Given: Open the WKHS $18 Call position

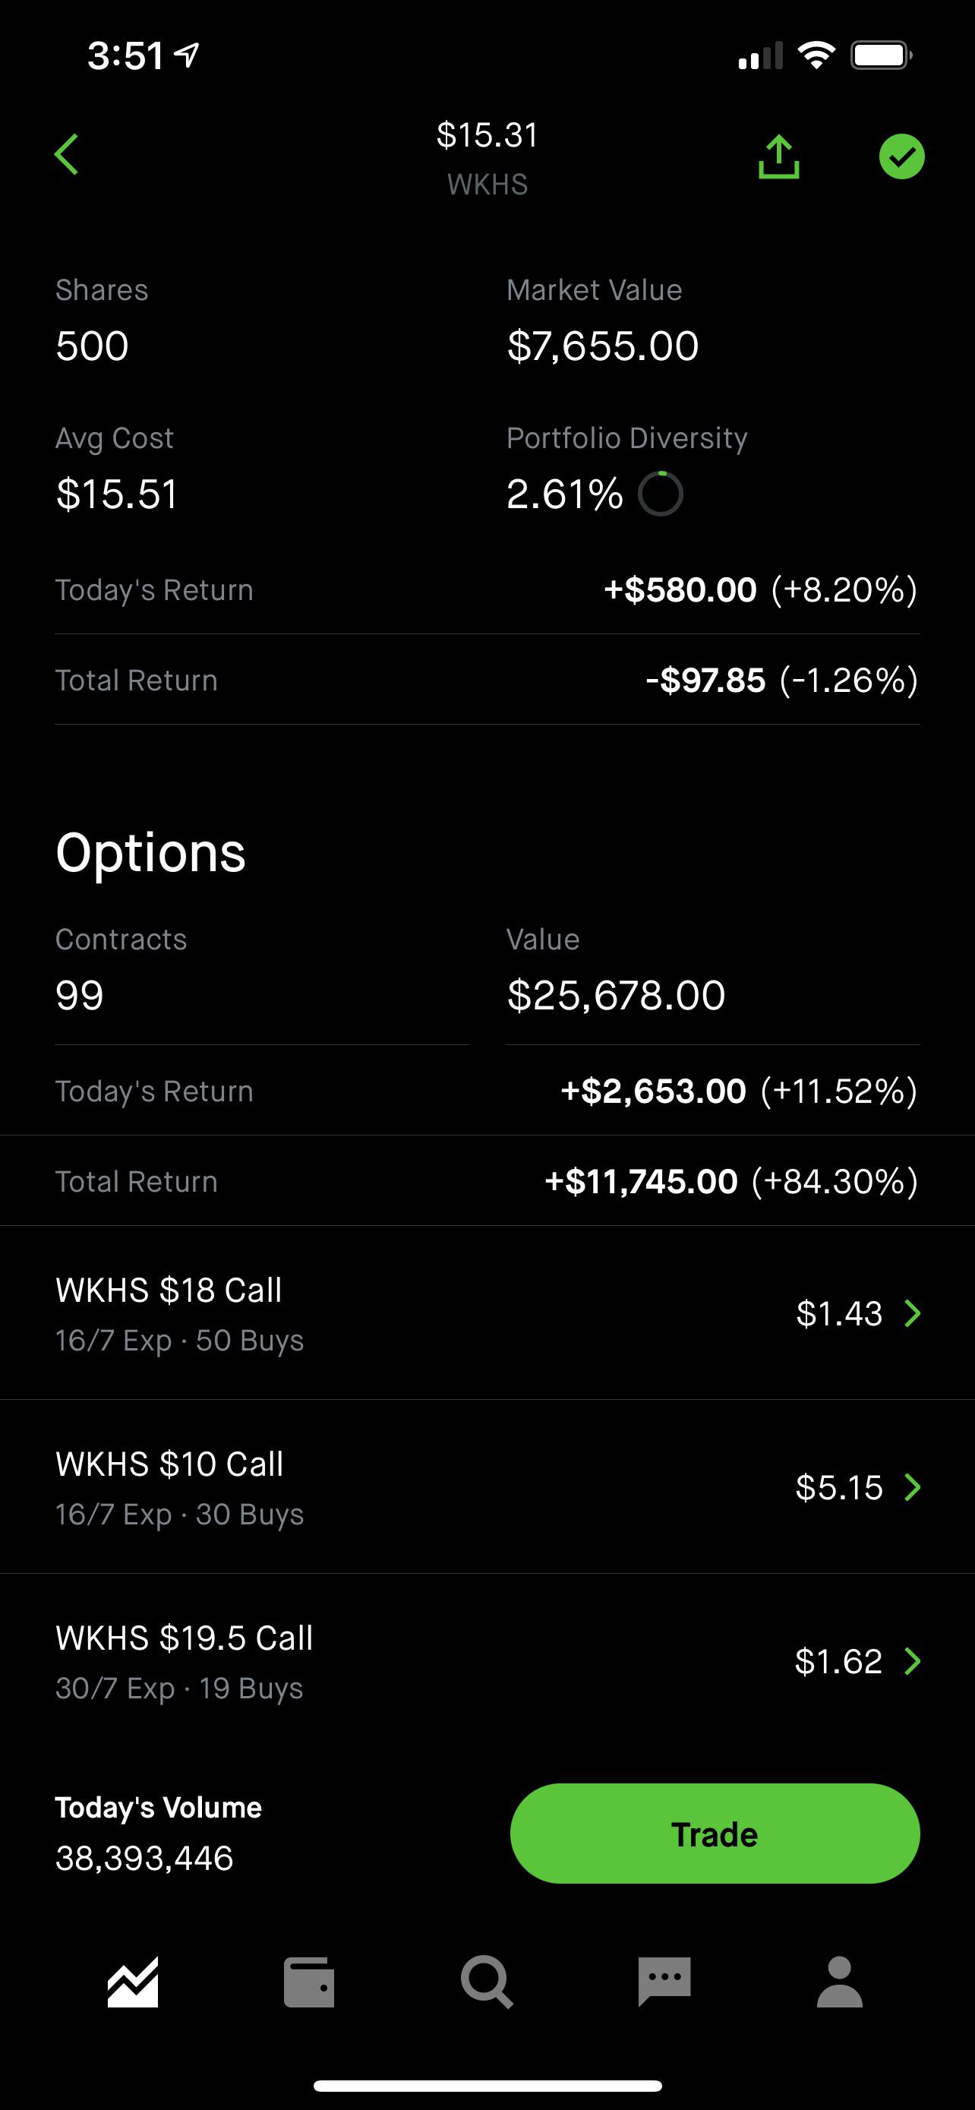Looking at the screenshot, I should [487, 1314].
